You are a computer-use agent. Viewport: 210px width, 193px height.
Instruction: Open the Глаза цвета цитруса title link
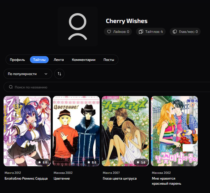tap(120, 178)
